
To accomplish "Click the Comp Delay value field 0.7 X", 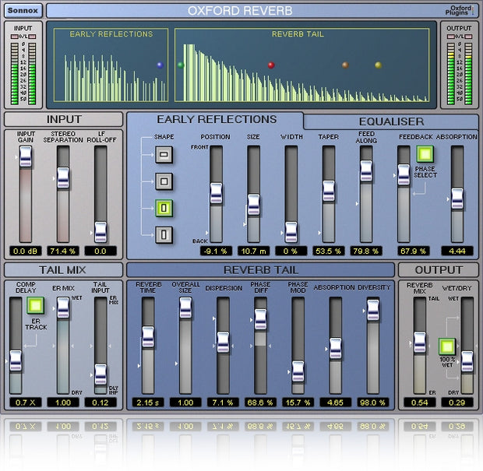I will (26, 402).
